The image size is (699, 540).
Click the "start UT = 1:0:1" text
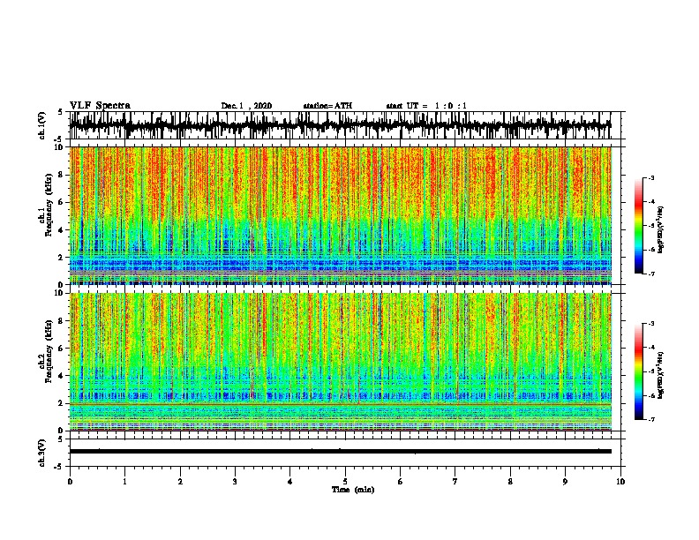click(426, 106)
